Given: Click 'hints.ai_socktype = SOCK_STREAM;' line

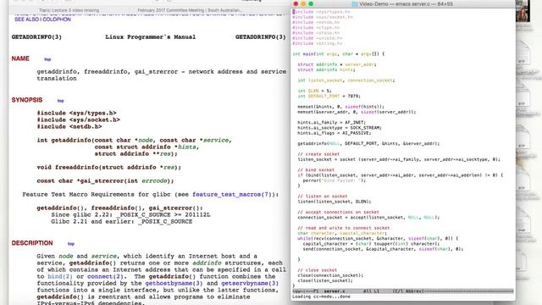Looking at the screenshot, I should [340, 128].
